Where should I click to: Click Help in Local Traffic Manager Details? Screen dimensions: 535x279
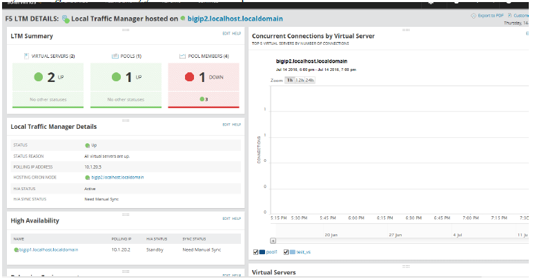click(x=237, y=125)
